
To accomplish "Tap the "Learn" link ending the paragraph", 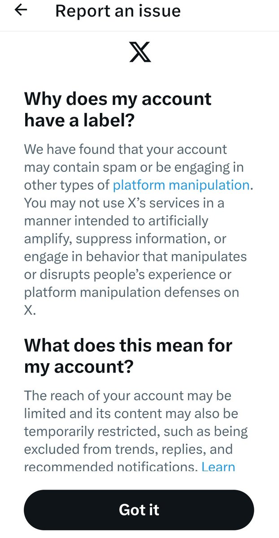I will (218, 466).
